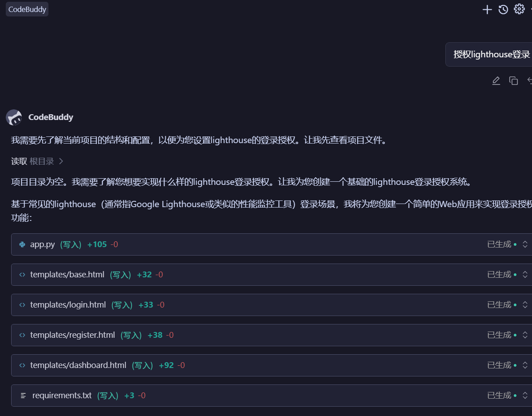Open templates/dashboard.html file link
This screenshot has width=532, height=416.
tap(78, 365)
